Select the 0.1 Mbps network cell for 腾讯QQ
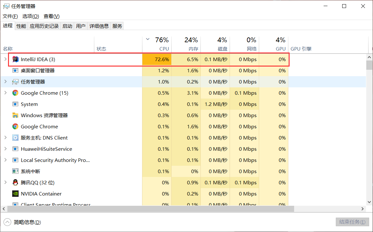The image size is (373, 232). (244, 182)
